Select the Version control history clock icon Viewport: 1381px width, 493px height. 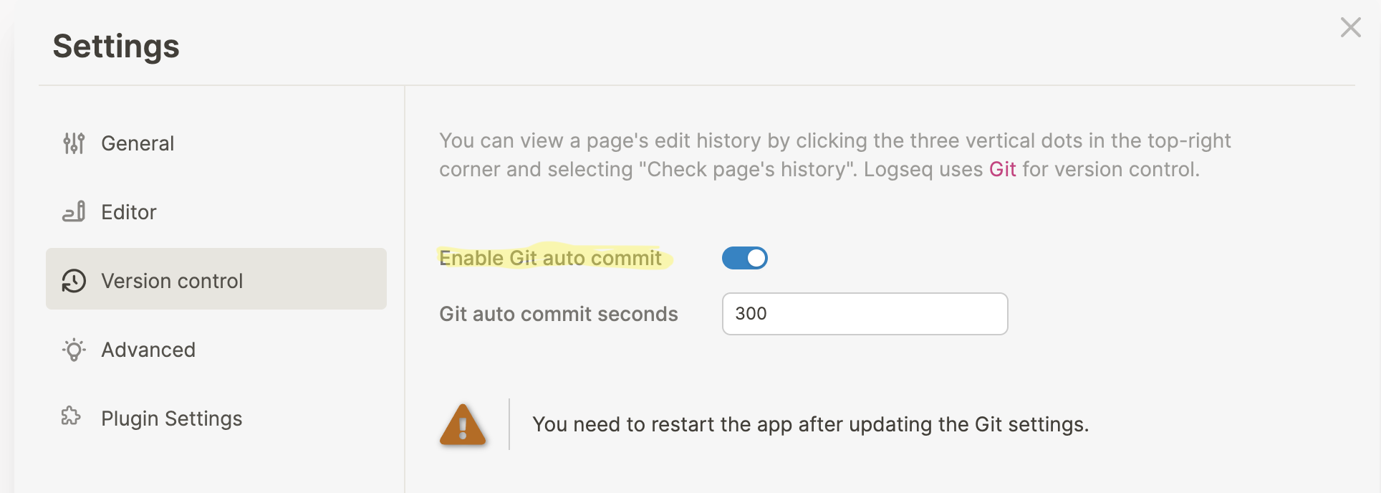(x=74, y=280)
